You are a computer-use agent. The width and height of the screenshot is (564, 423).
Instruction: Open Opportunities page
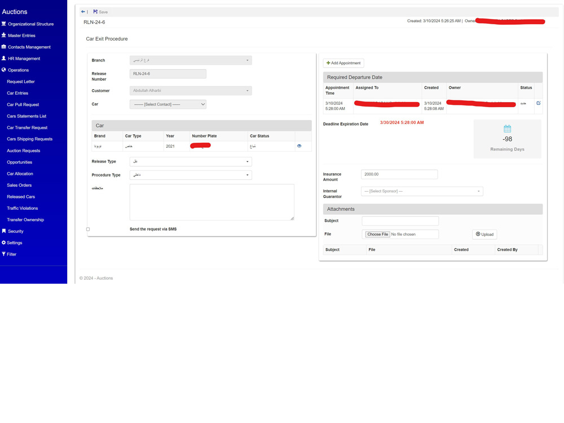tap(19, 162)
